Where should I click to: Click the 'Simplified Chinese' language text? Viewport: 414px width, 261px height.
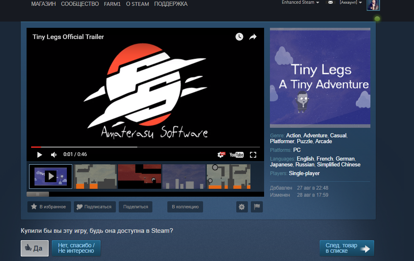338,165
